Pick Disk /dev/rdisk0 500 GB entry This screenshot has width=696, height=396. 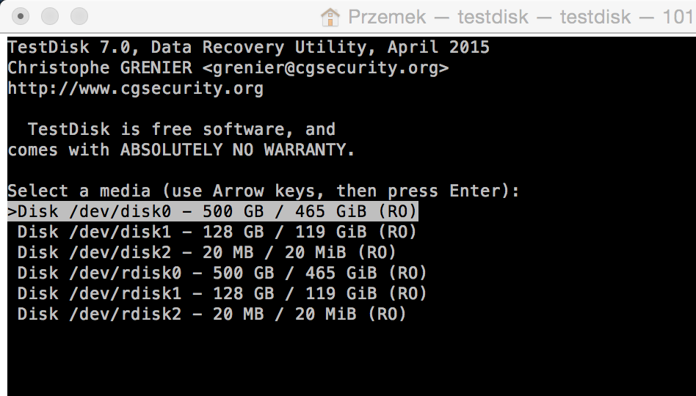tap(222, 272)
